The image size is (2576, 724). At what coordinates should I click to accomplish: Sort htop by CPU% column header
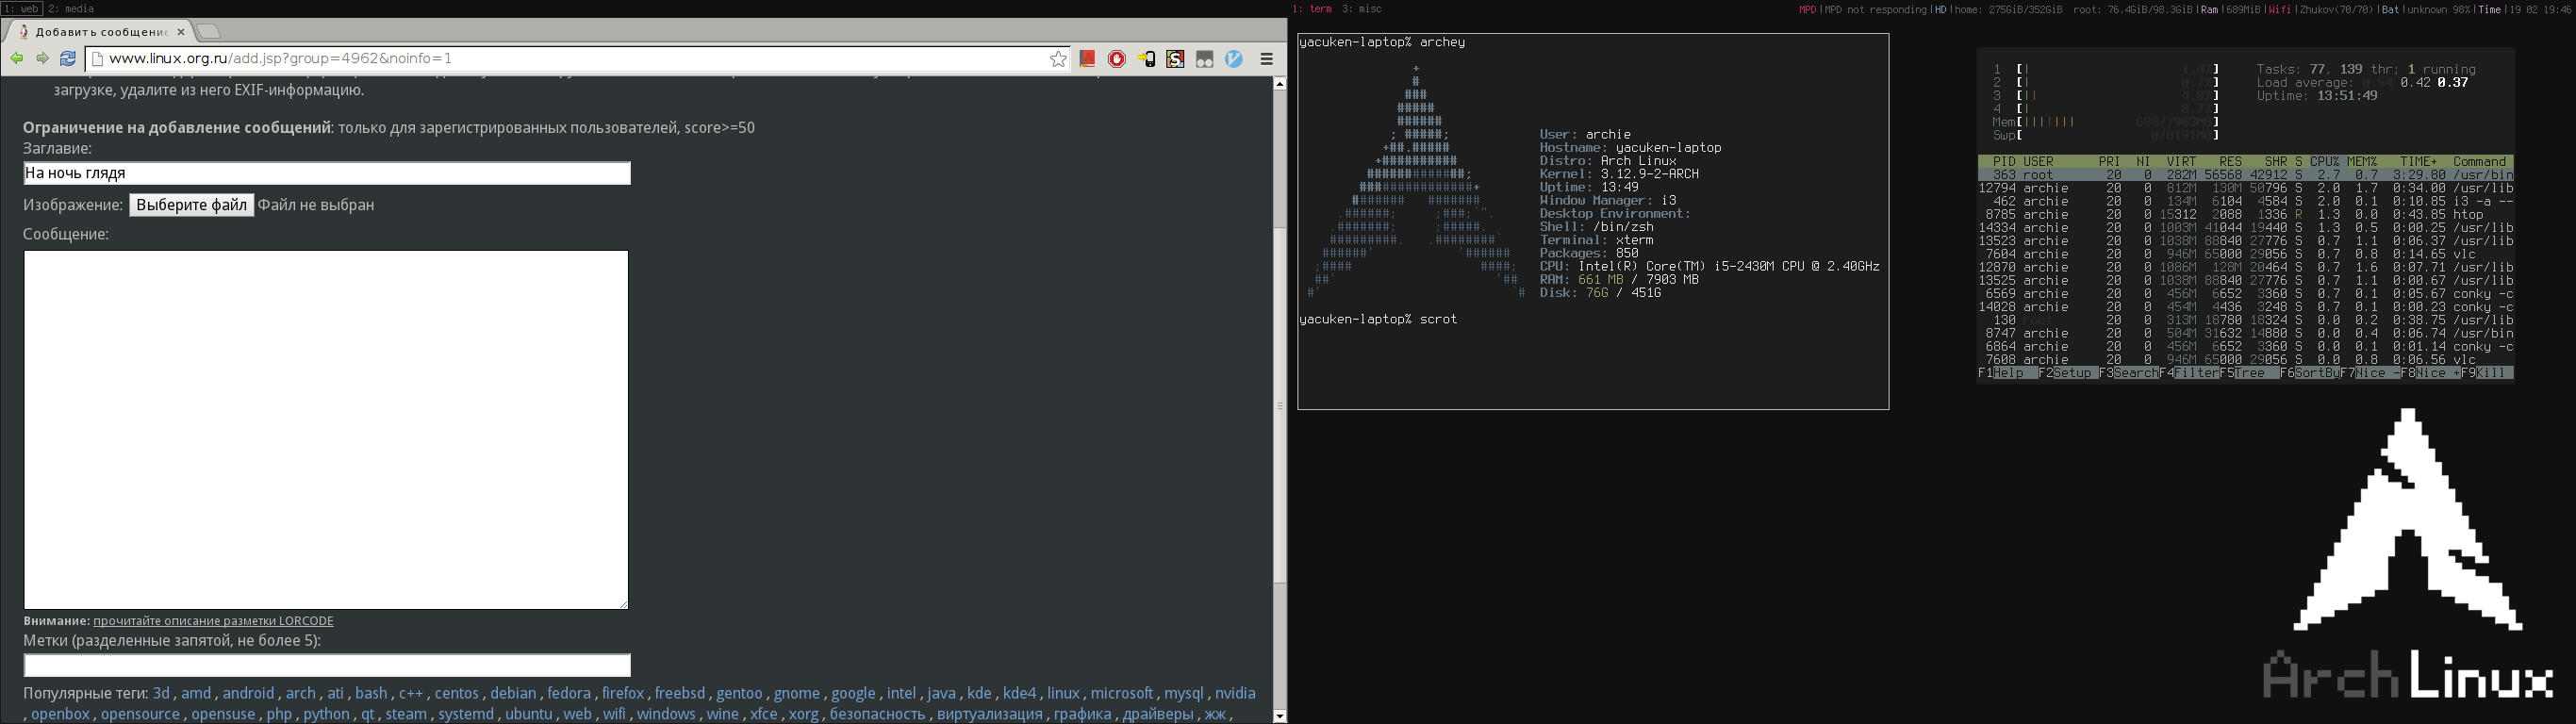pyautogui.click(x=2324, y=162)
